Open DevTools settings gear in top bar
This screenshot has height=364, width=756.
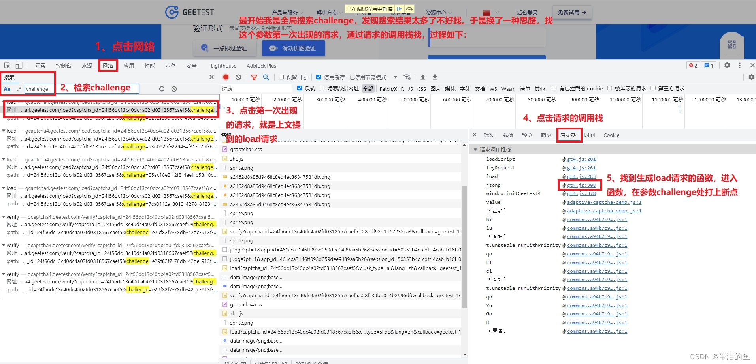(727, 66)
